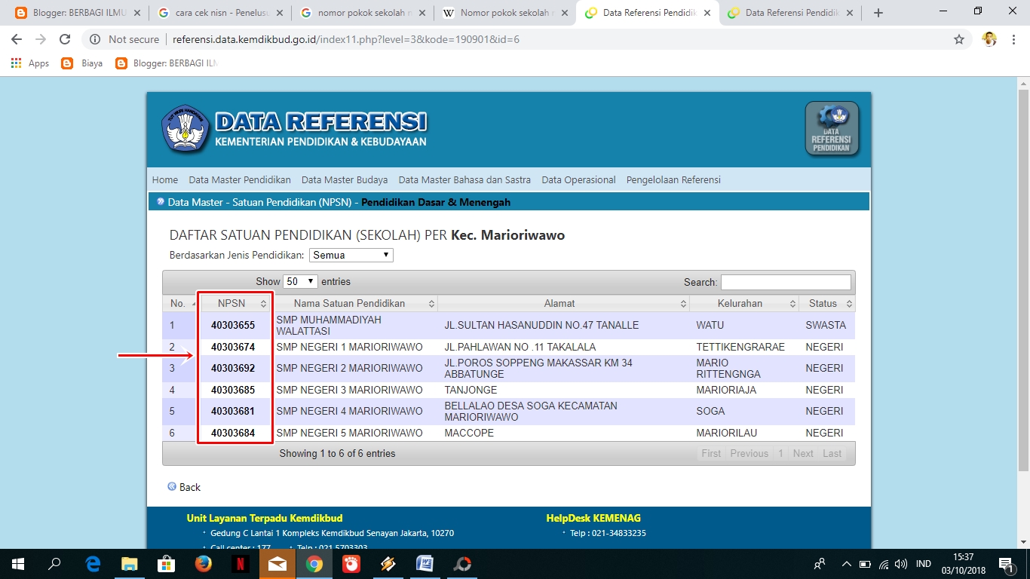Toggle sorting on the Nama Satuan Pendidikan column
This screenshot has width=1030, height=579.
(353, 303)
